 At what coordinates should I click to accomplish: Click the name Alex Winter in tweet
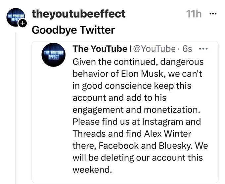[168, 134]
